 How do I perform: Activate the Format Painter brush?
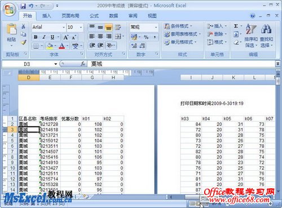pyautogui.click(x=24, y=42)
